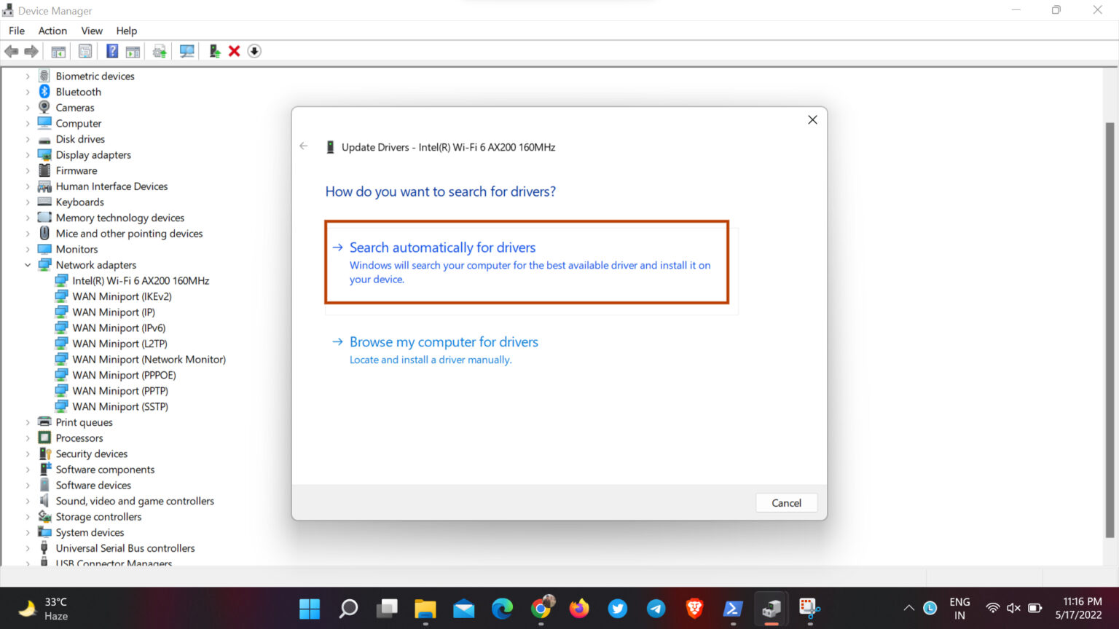Choose Browse my computer for drivers

point(444,341)
